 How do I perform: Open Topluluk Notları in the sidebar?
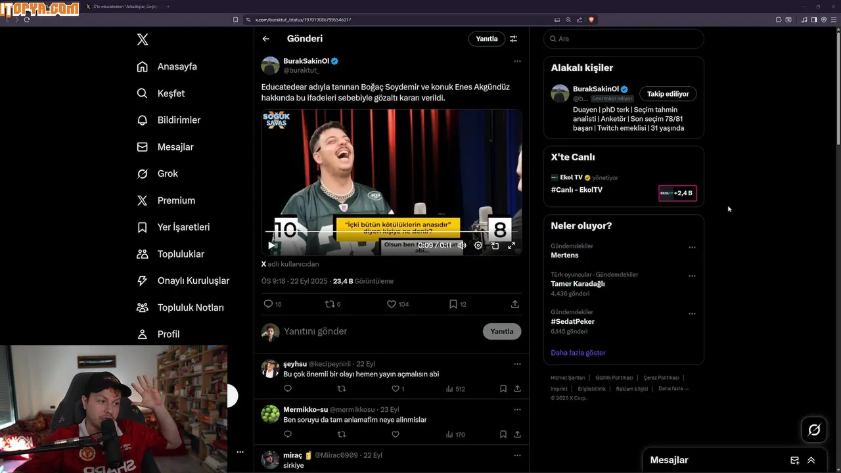tap(181, 307)
